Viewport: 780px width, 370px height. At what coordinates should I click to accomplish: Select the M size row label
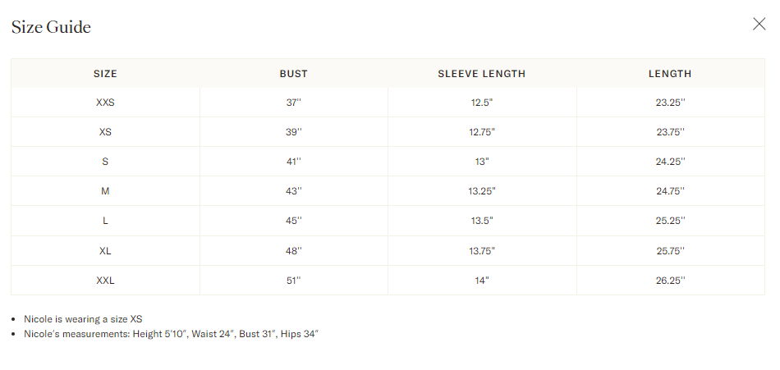tap(105, 191)
